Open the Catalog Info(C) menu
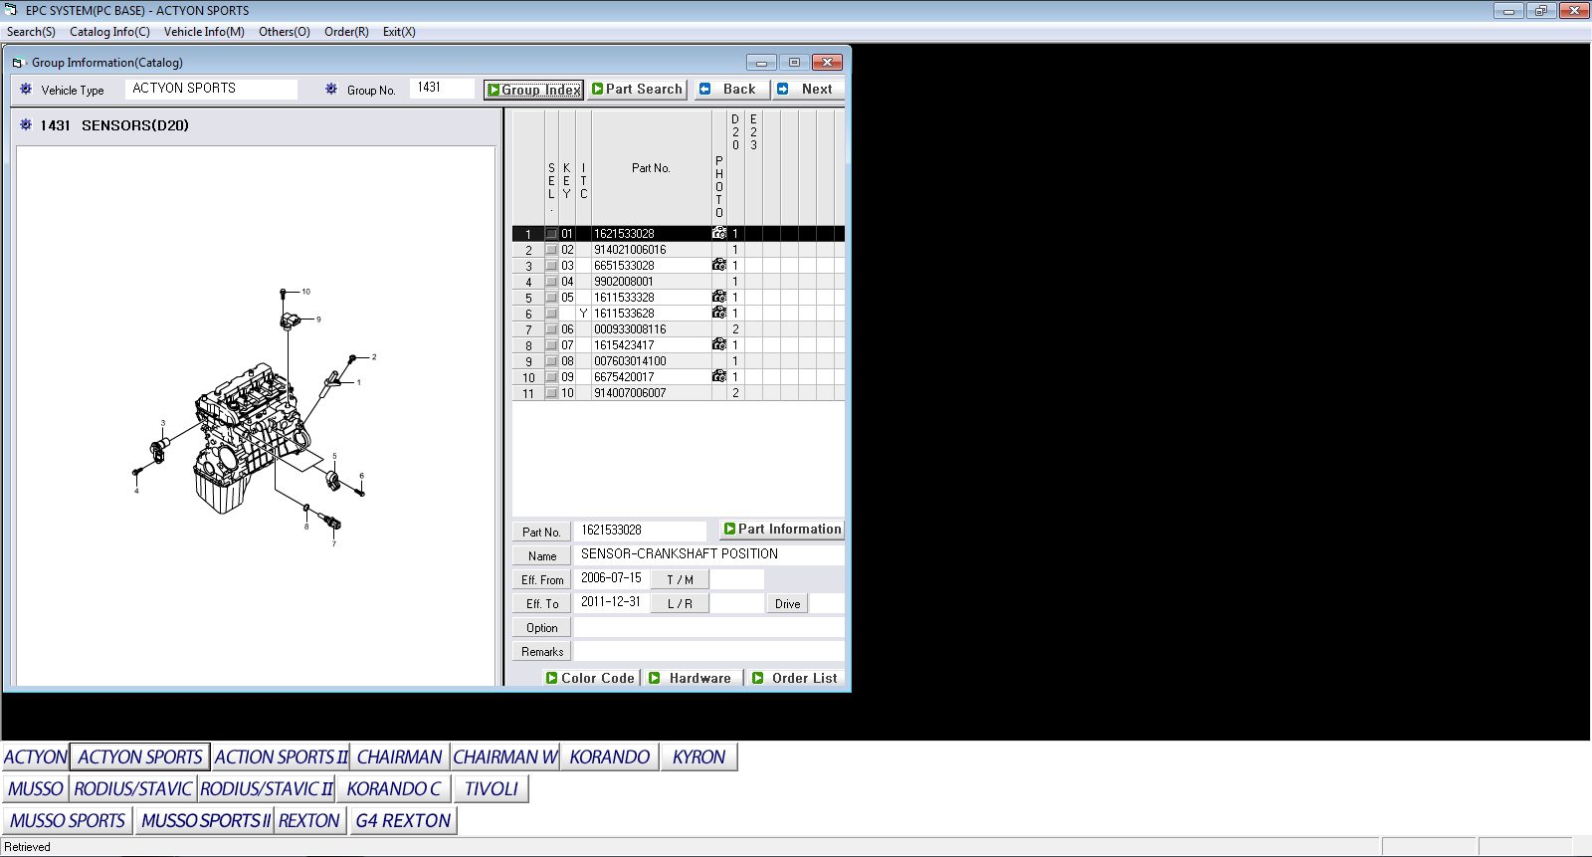 (109, 32)
